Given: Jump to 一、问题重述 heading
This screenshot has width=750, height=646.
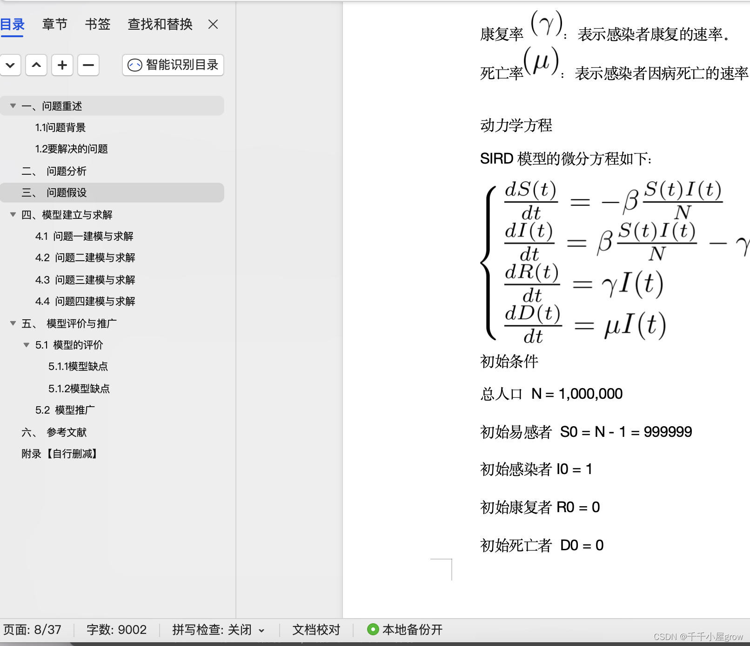Looking at the screenshot, I should (52, 106).
